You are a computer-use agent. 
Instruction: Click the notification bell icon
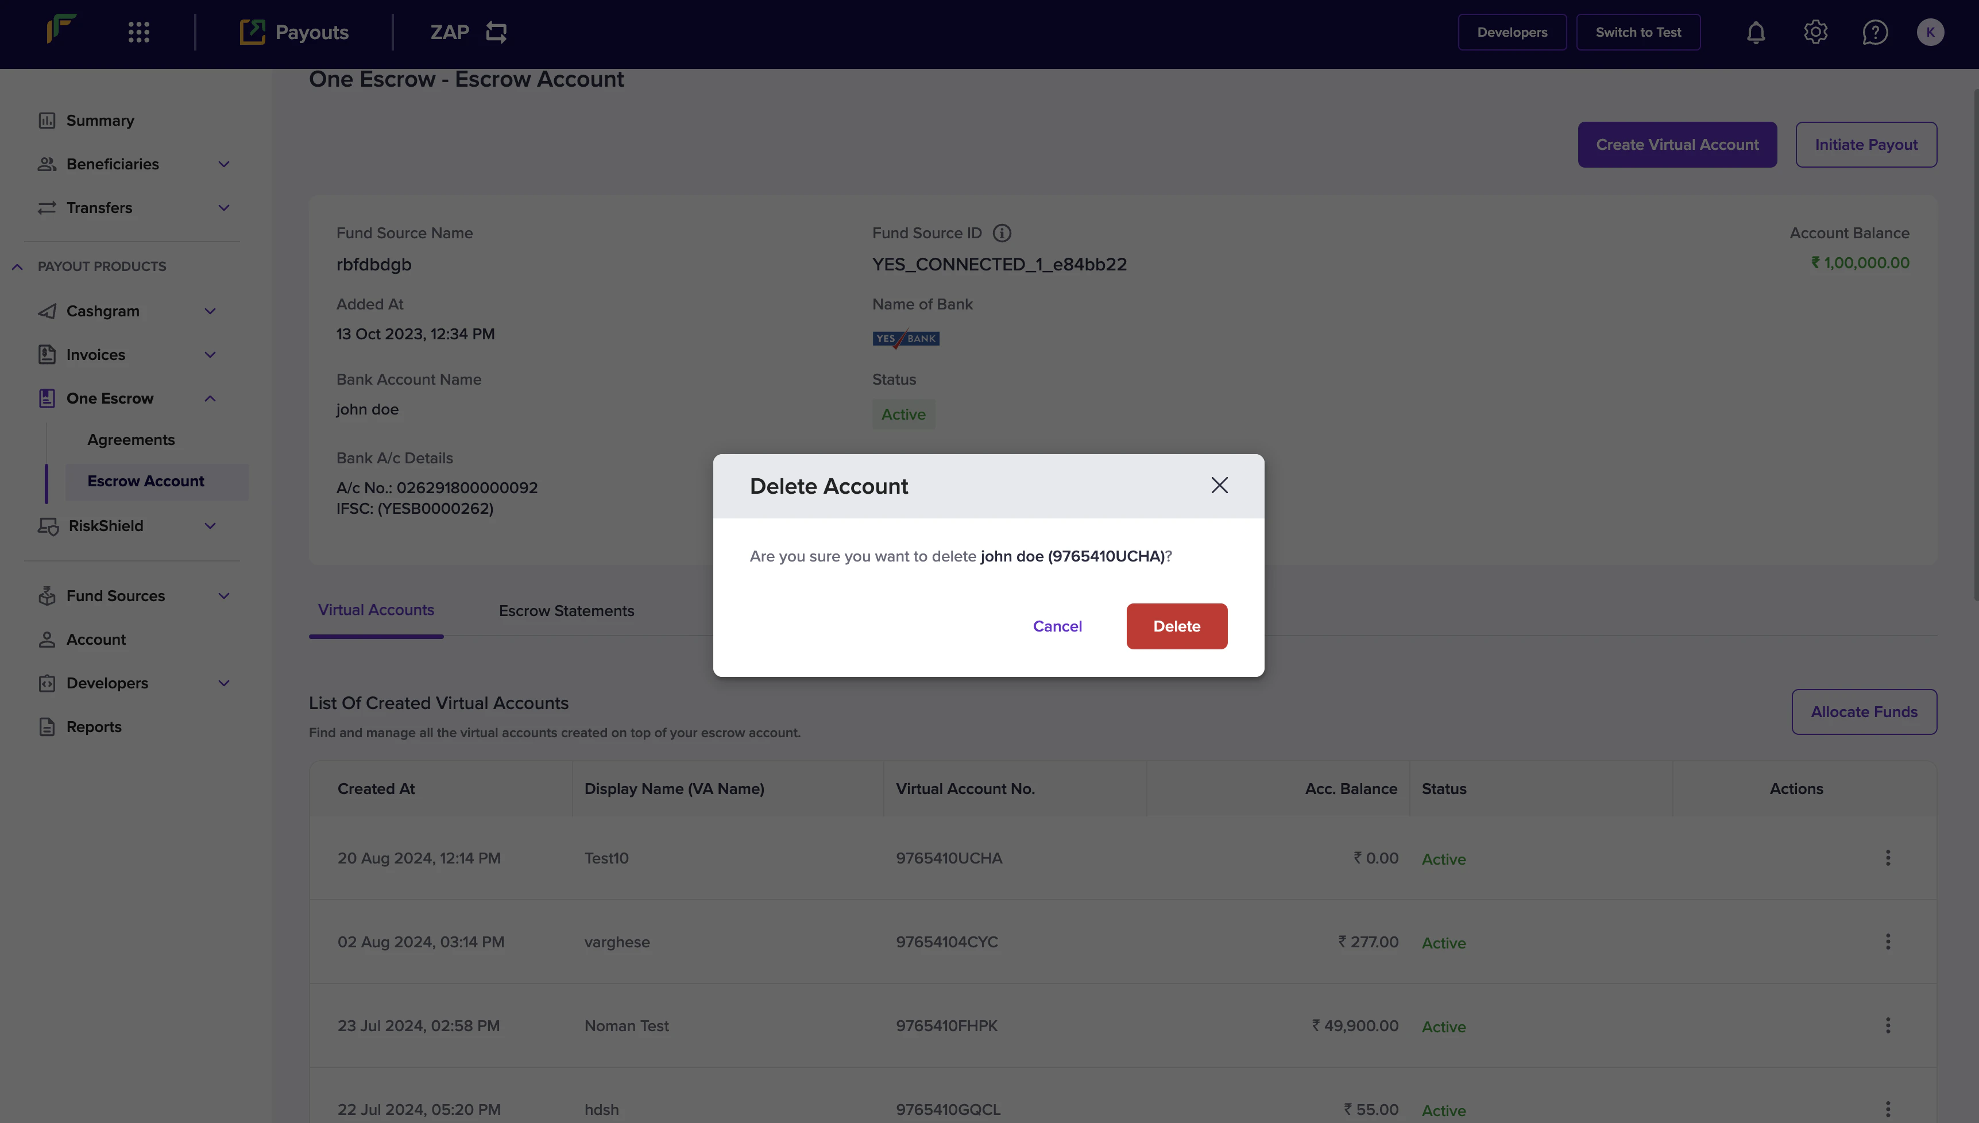pos(1756,32)
